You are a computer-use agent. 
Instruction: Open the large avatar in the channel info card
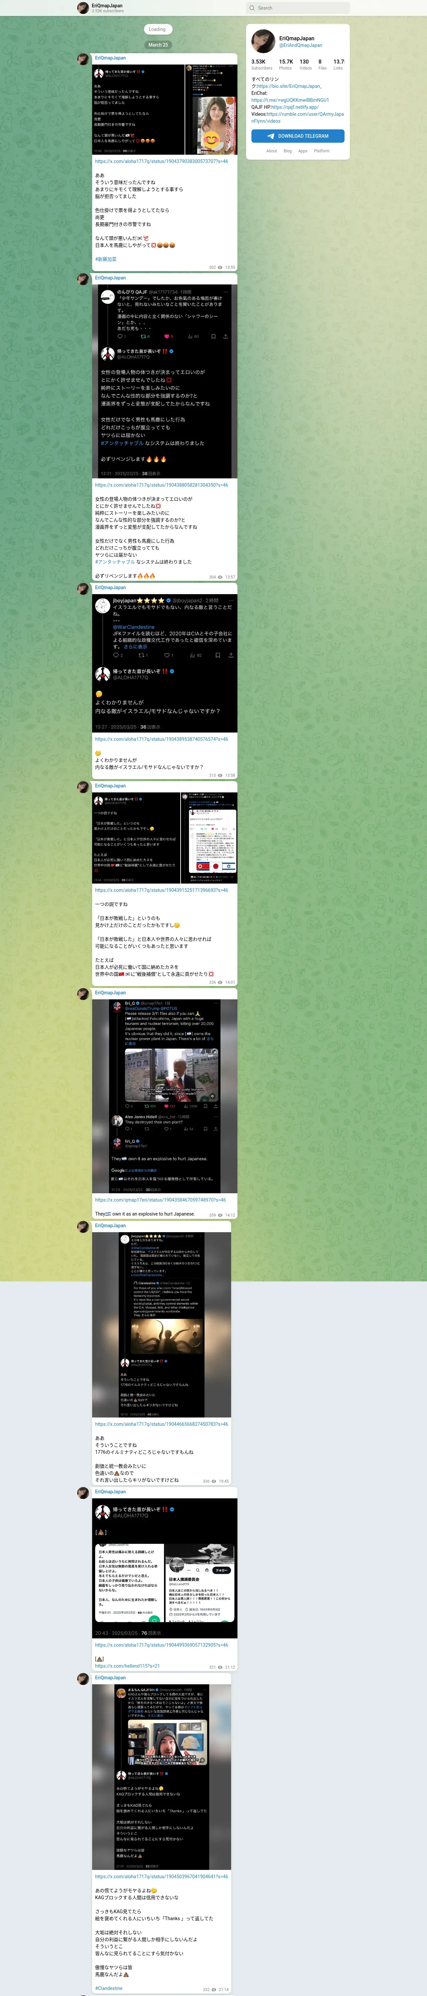[263, 41]
